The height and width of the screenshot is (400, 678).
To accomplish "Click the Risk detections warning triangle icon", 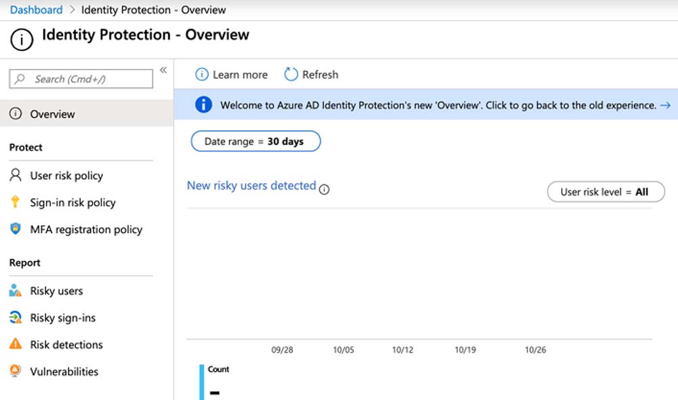I will pos(16,344).
